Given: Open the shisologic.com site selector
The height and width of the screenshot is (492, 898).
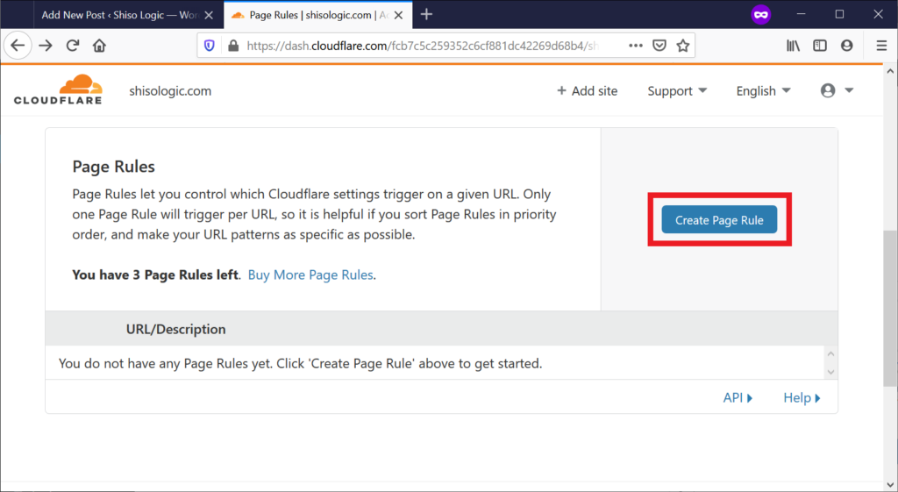Looking at the screenshot, I should [x=170, y=91].
